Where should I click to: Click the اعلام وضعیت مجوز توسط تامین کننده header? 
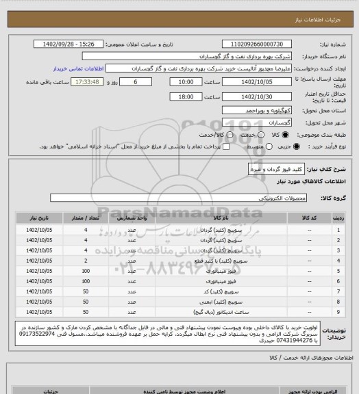184,391
